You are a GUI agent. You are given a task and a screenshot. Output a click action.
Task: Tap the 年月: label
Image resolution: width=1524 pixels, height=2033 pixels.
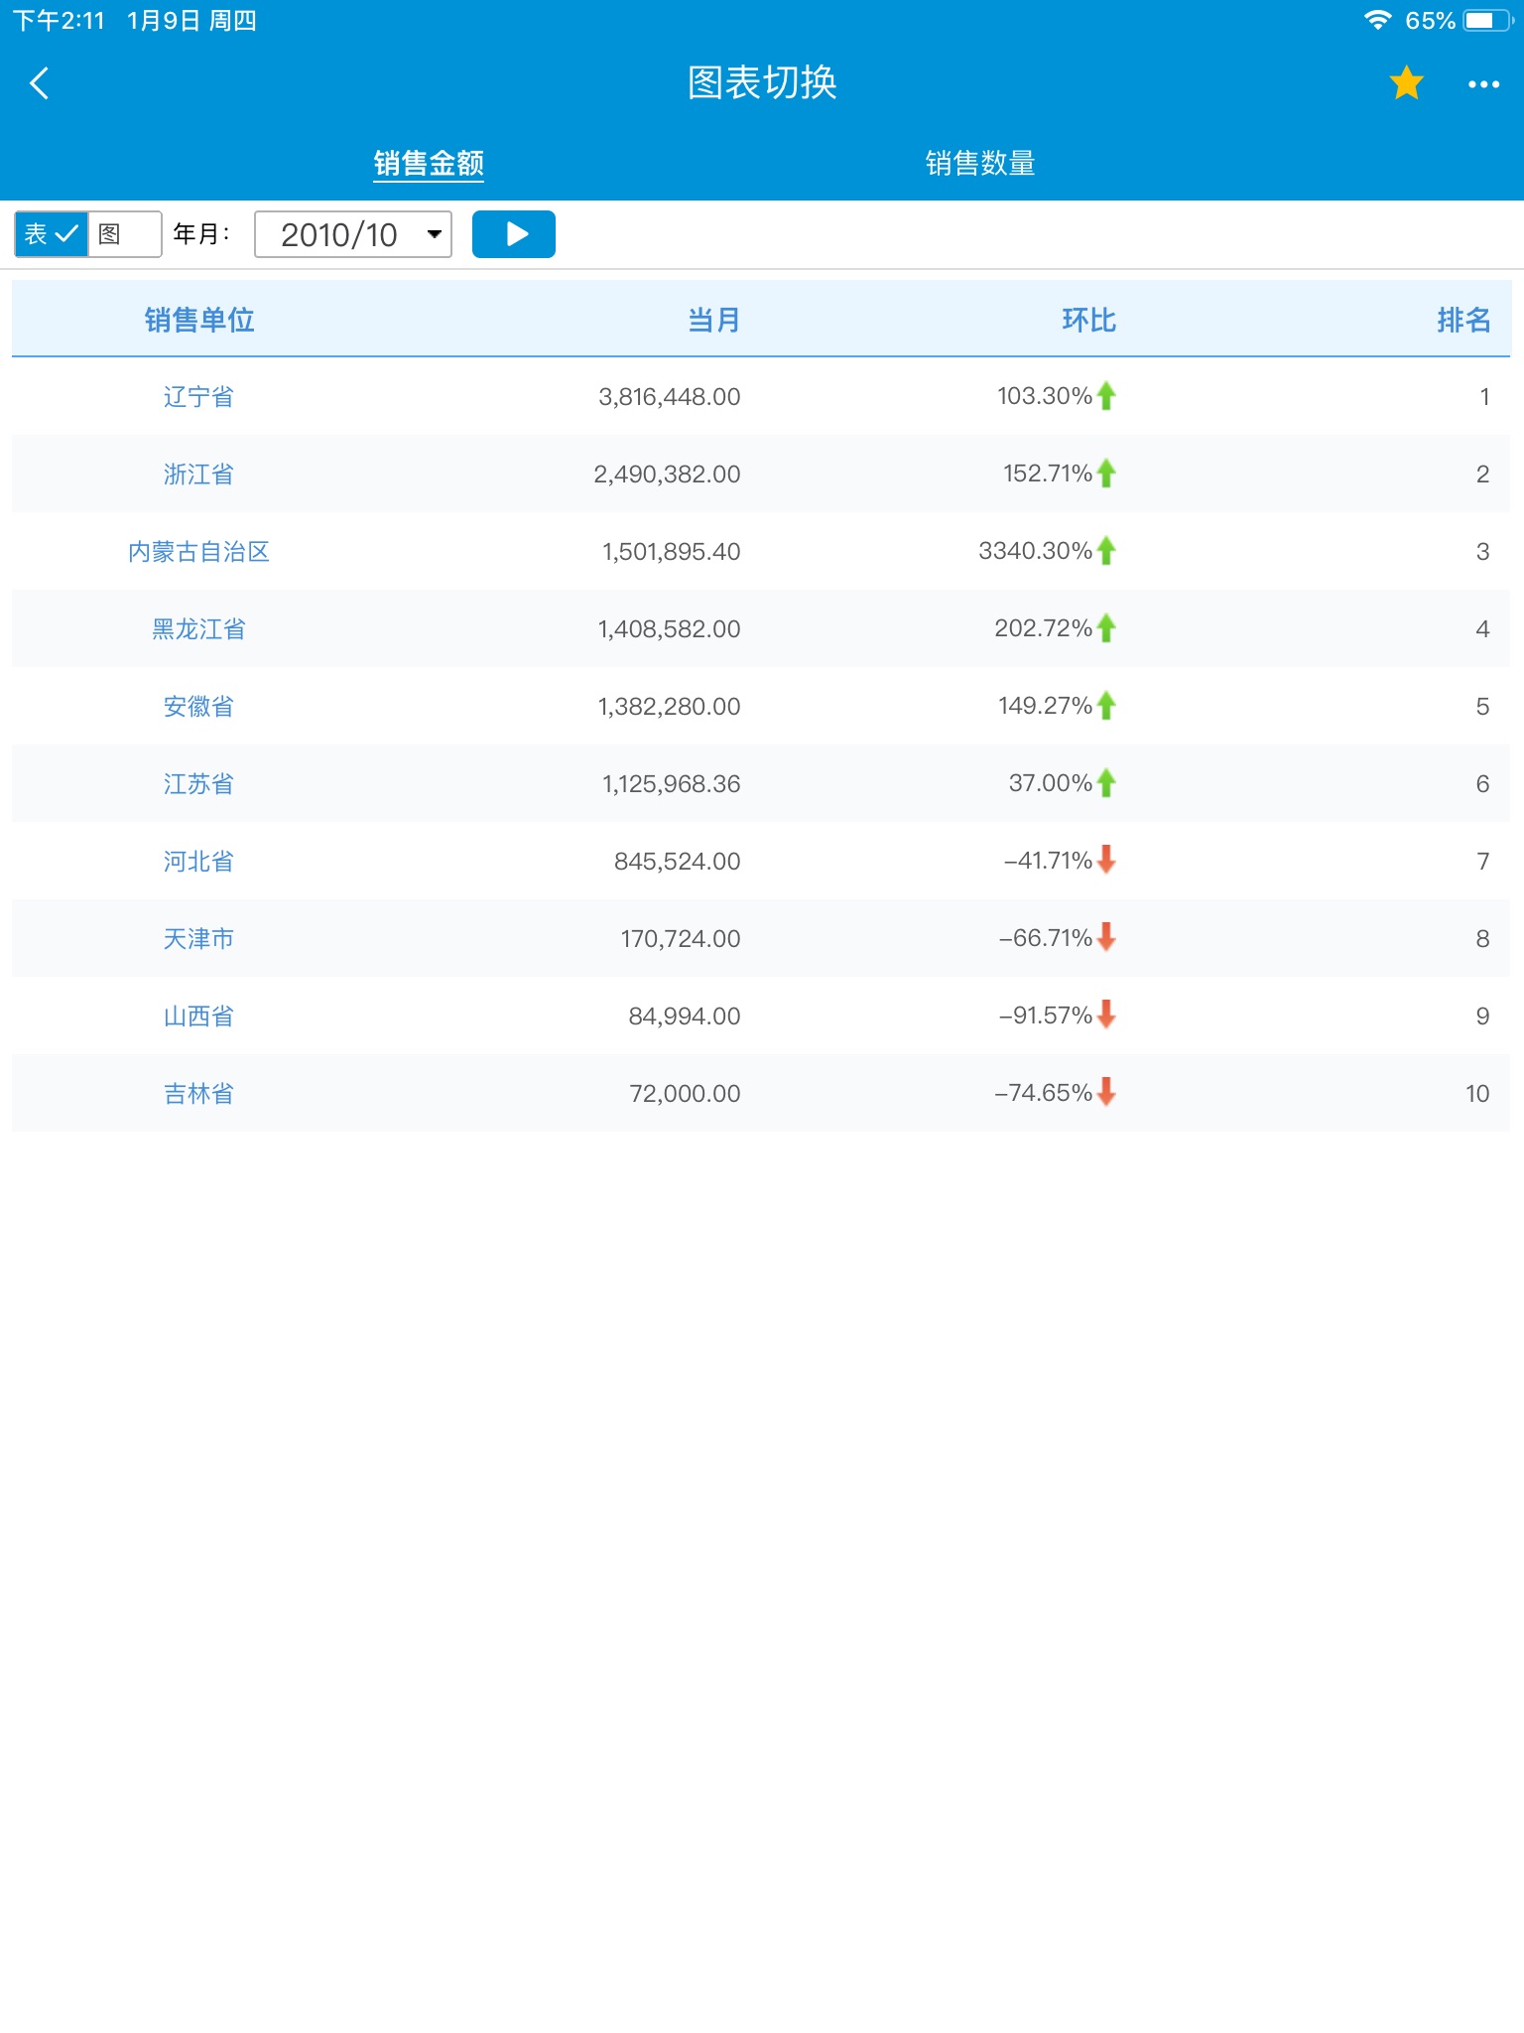(201, 234)
